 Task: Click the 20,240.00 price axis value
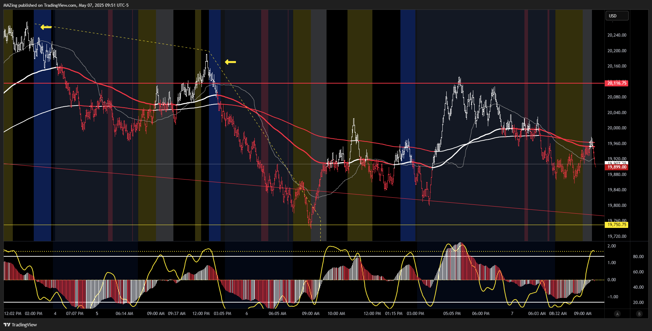coord(617,35)
